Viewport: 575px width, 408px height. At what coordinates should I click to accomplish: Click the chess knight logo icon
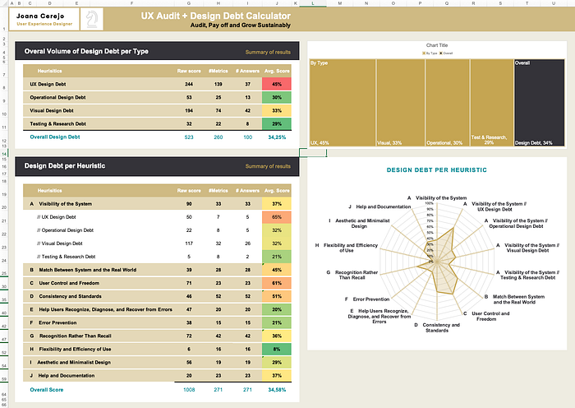pos(92,19)
